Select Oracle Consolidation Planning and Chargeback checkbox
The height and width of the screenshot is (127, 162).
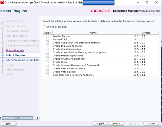(48, 52)
